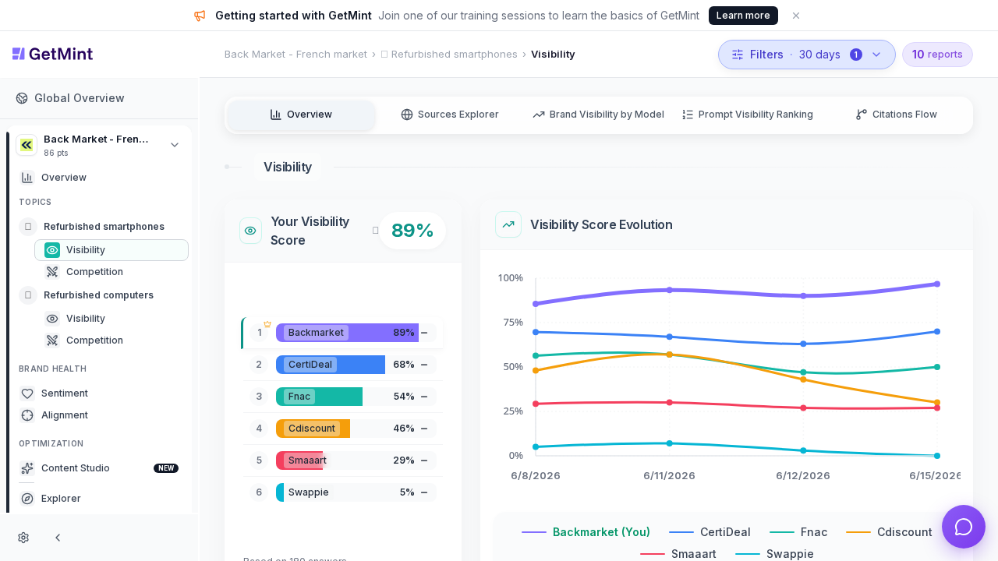Image resolution: width=998 pixels, height=561 pixels.
Task: Go to Refurbished smartphones breadcrumb
Action: click(x=449, y=55)
